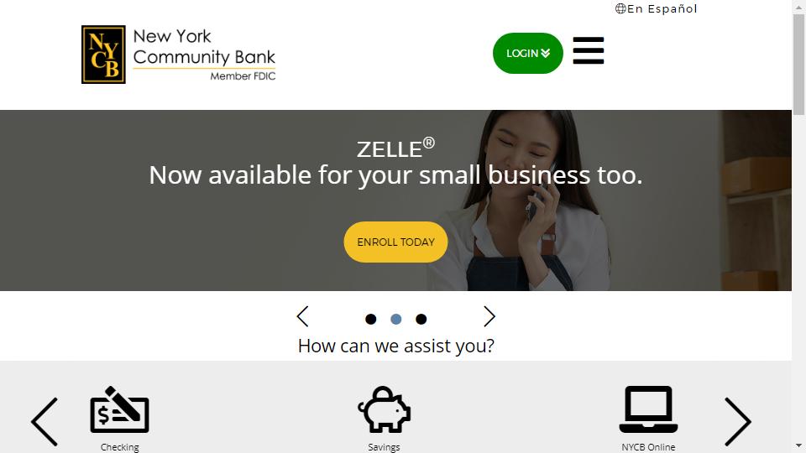The image size is (806, 453).
Task: Select the third carousel dot
Action: pyautogui.click(x=421, y=320)
